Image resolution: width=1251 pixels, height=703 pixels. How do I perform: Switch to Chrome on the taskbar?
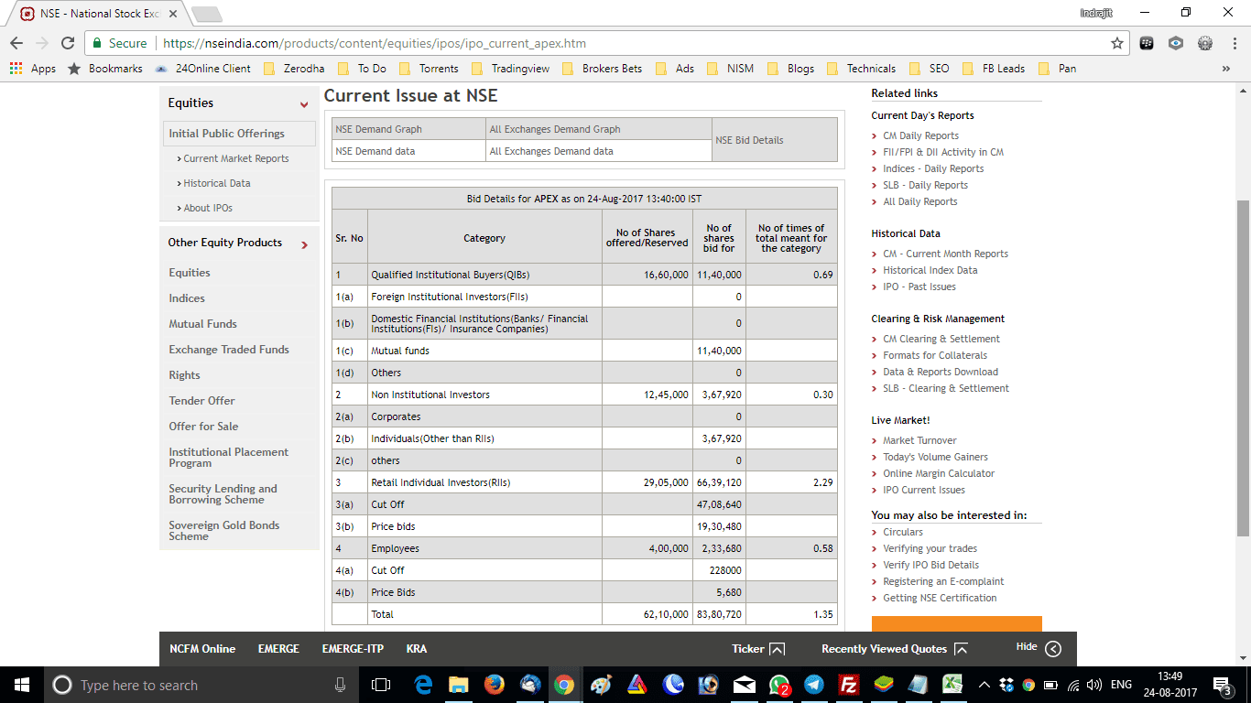coord(565,685)
